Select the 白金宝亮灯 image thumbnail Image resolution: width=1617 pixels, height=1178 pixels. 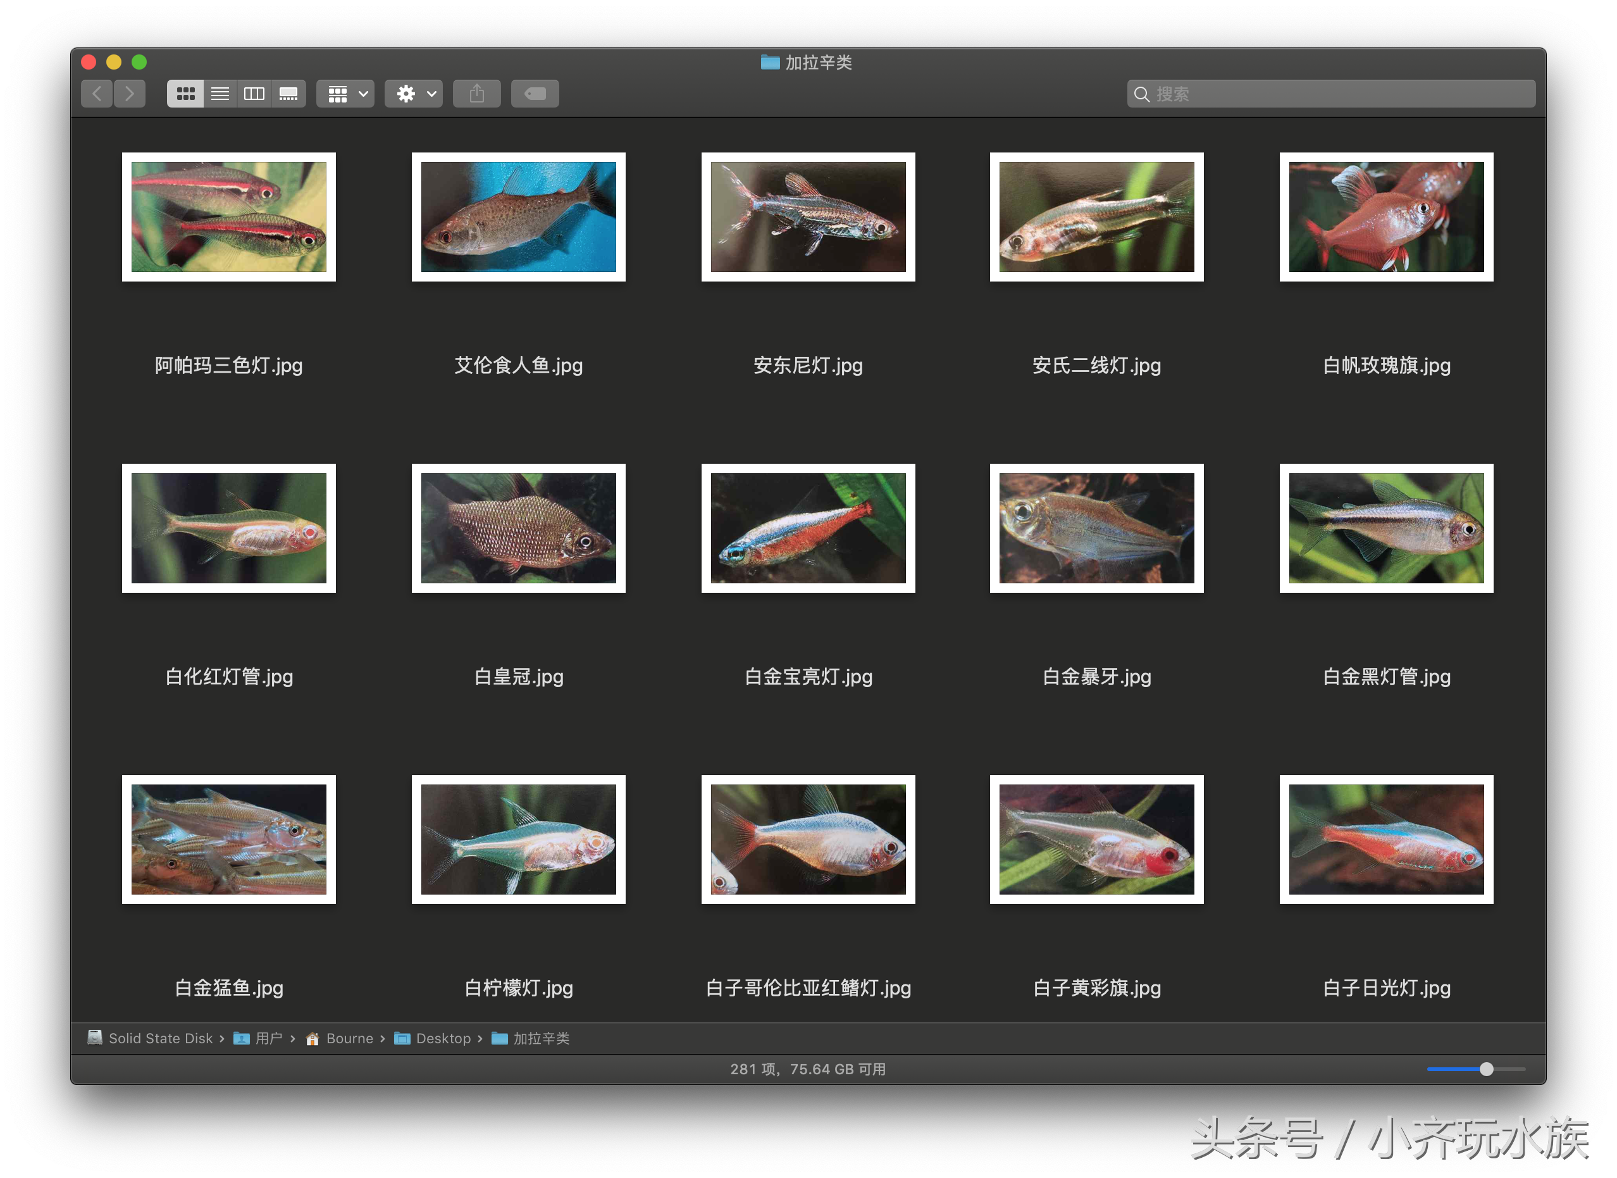click(808, 528)
